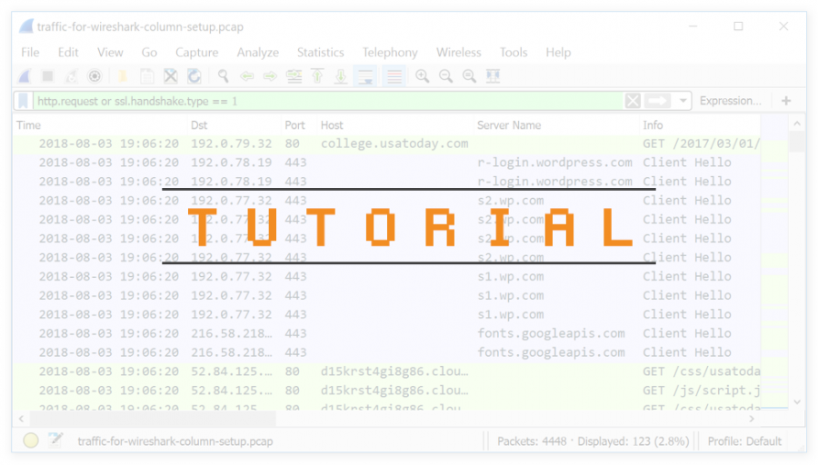Open the Wireless menu
The width and height of the screenshot is (818, 465).
pyautogui.click(x=459, y=52)
